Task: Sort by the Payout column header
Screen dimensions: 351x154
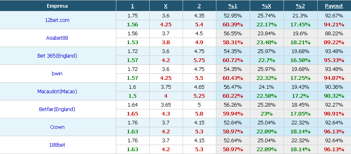Action: pos(334,6)
